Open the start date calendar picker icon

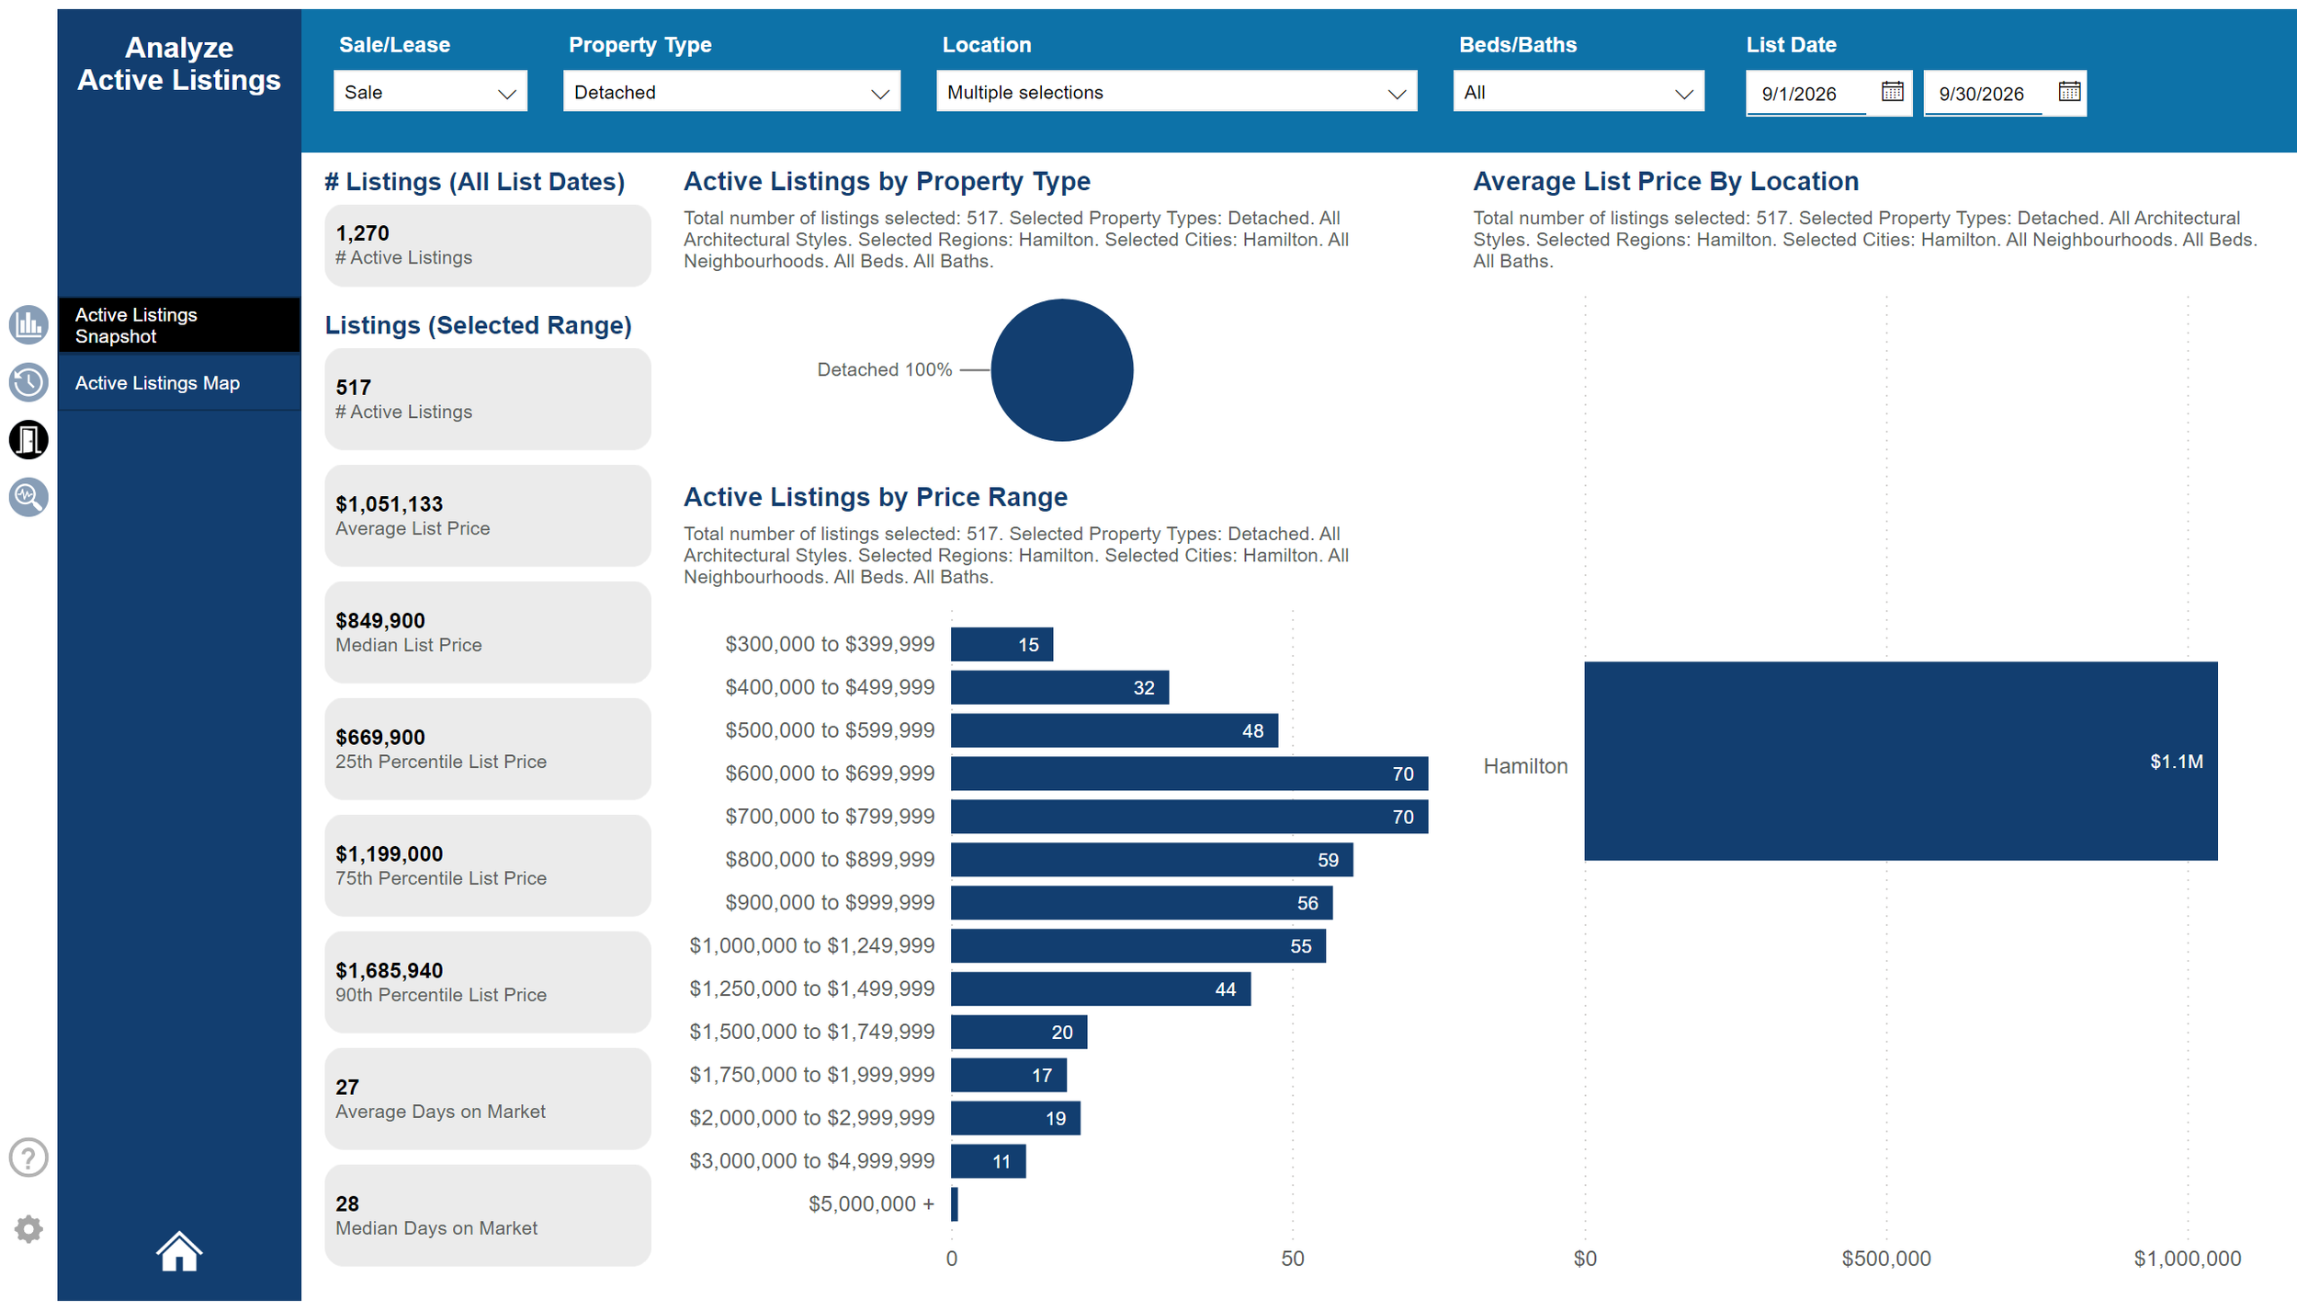click(1892, 92)
